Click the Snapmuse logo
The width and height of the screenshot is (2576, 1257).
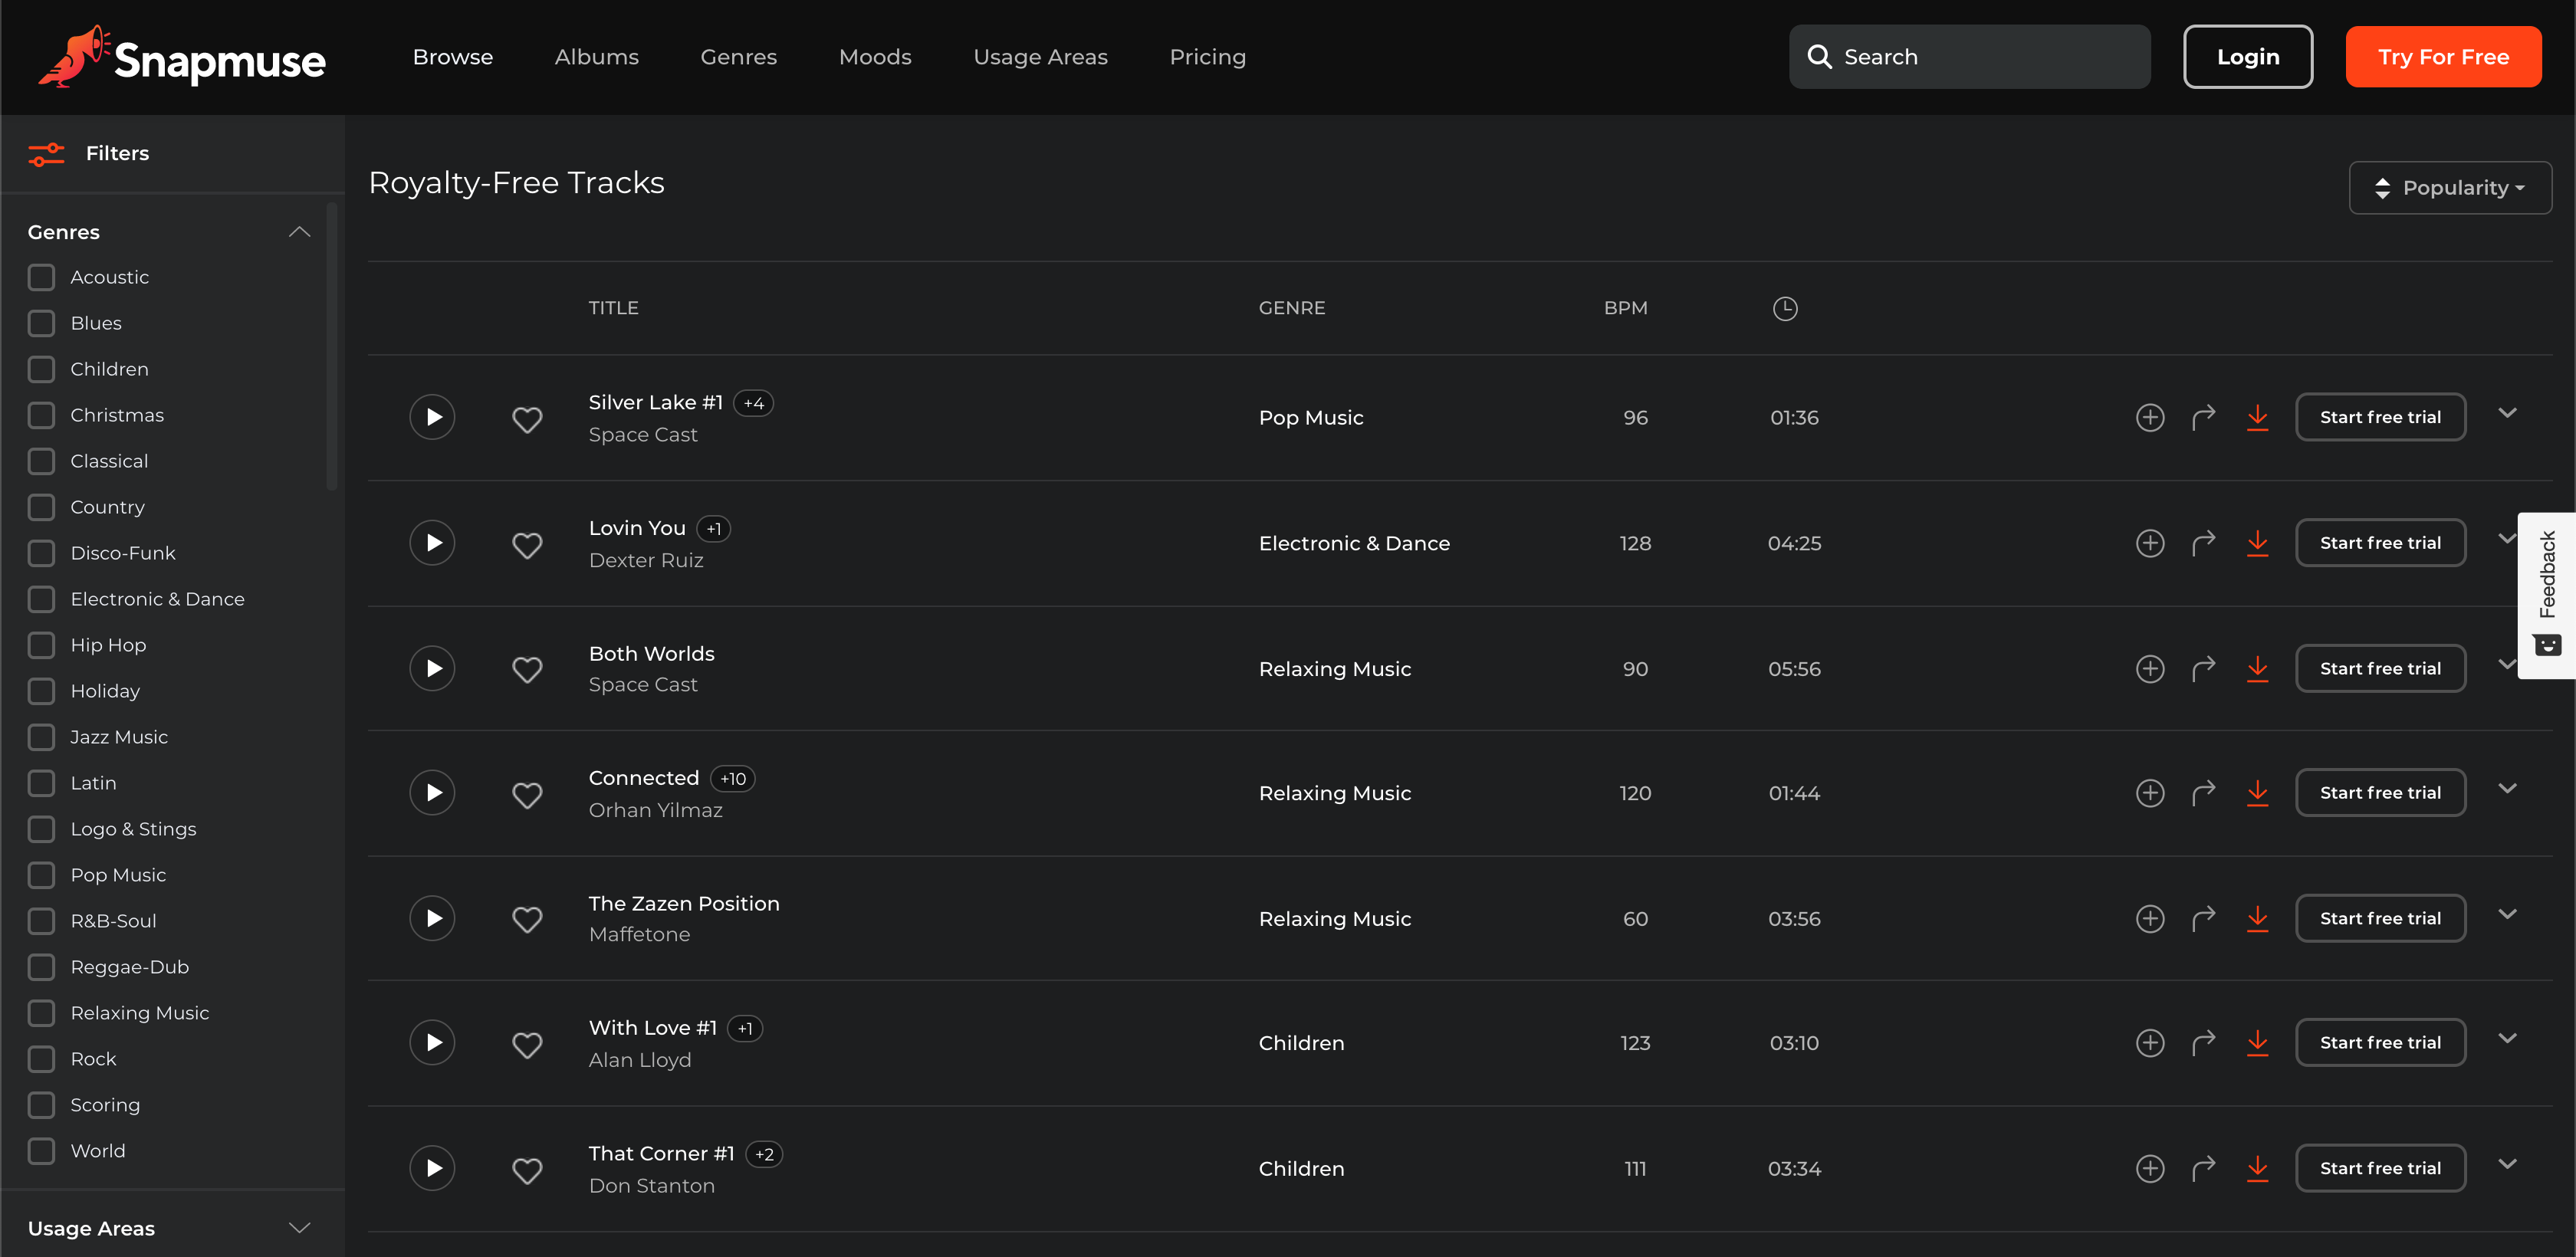point(183,58)
